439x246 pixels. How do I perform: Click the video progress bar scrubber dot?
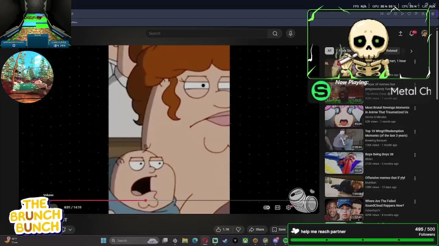[x=145, y=201]
